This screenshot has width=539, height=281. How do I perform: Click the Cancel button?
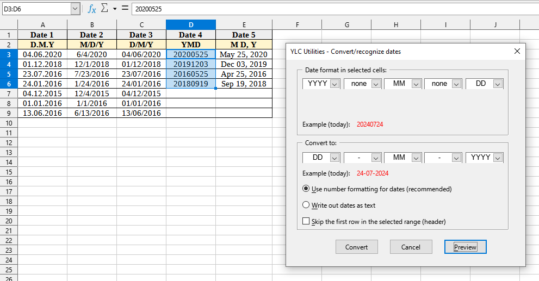tap(411, 247)
